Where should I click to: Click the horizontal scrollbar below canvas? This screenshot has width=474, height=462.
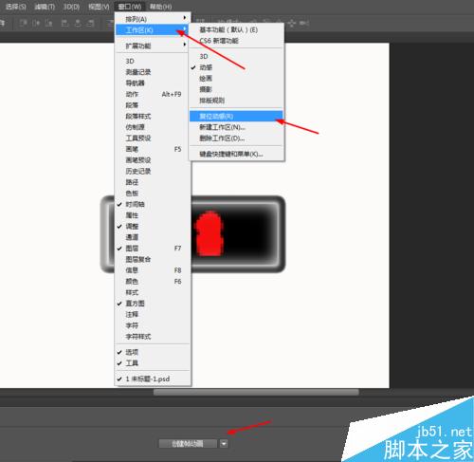(x=256, y=393)
